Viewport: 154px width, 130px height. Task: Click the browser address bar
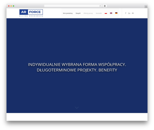(x=73, y=6)
